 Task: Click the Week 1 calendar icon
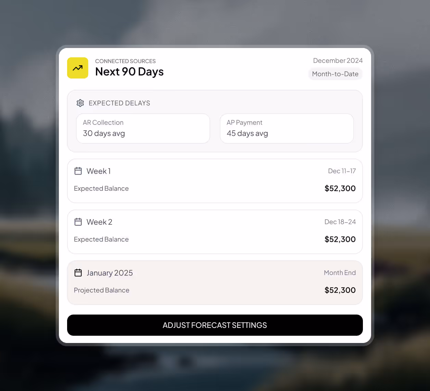tap(78, 171)
